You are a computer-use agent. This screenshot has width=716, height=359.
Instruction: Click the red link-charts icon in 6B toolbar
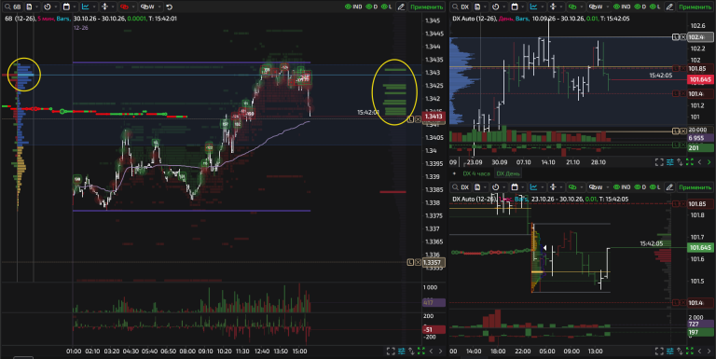coord(124,7)
